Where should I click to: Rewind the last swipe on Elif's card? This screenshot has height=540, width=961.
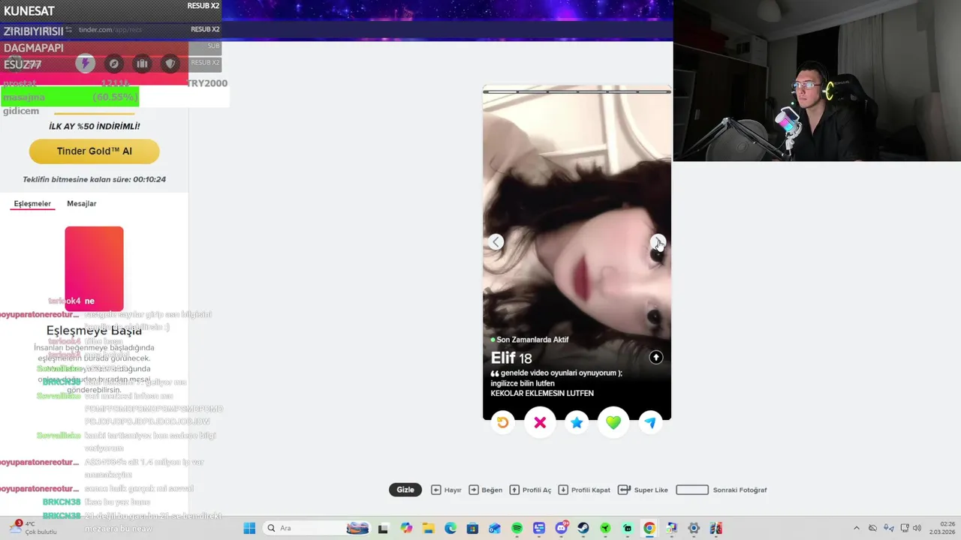click(502, 422)
